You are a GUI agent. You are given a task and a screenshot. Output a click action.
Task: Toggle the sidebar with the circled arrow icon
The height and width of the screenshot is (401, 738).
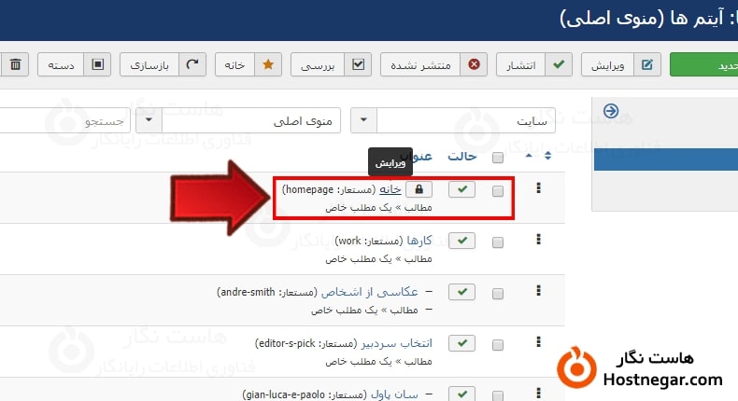pos(611,111)
